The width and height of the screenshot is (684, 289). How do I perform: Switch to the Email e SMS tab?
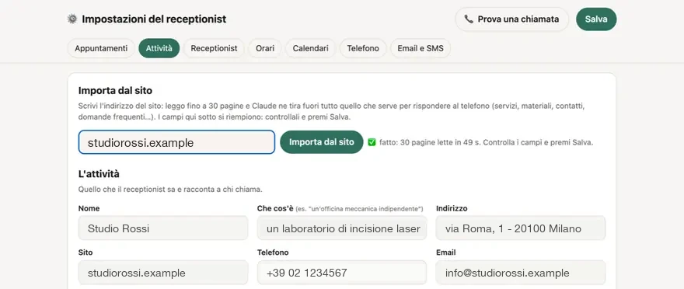tap(421, 48)
